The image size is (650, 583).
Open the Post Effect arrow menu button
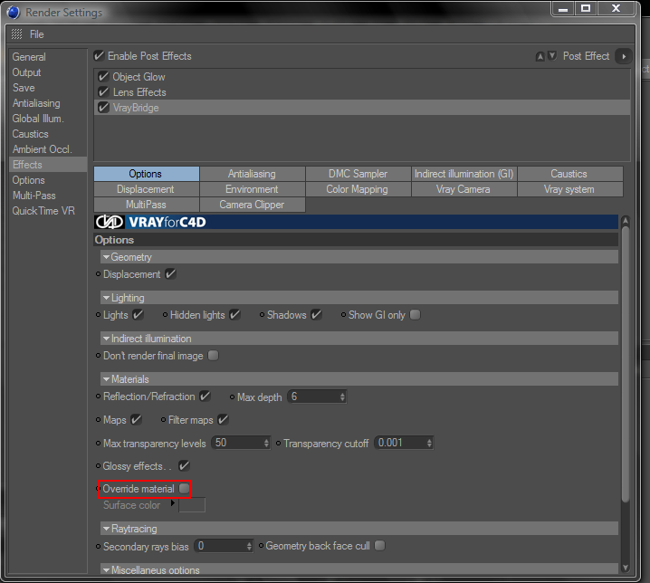pos(624,56)
